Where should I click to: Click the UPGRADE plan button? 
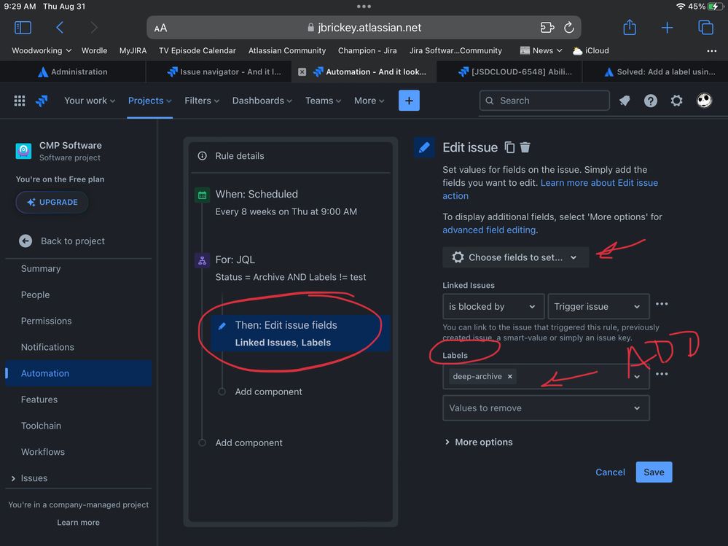pos(52,203)
